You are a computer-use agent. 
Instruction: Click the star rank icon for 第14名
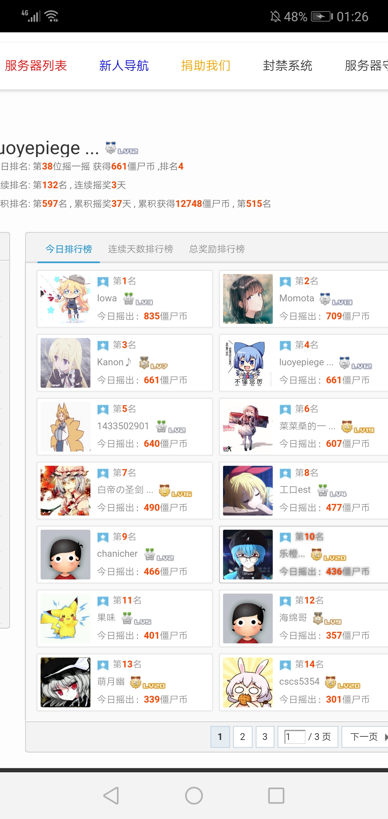pyautogui.click(x=285, y=665)
